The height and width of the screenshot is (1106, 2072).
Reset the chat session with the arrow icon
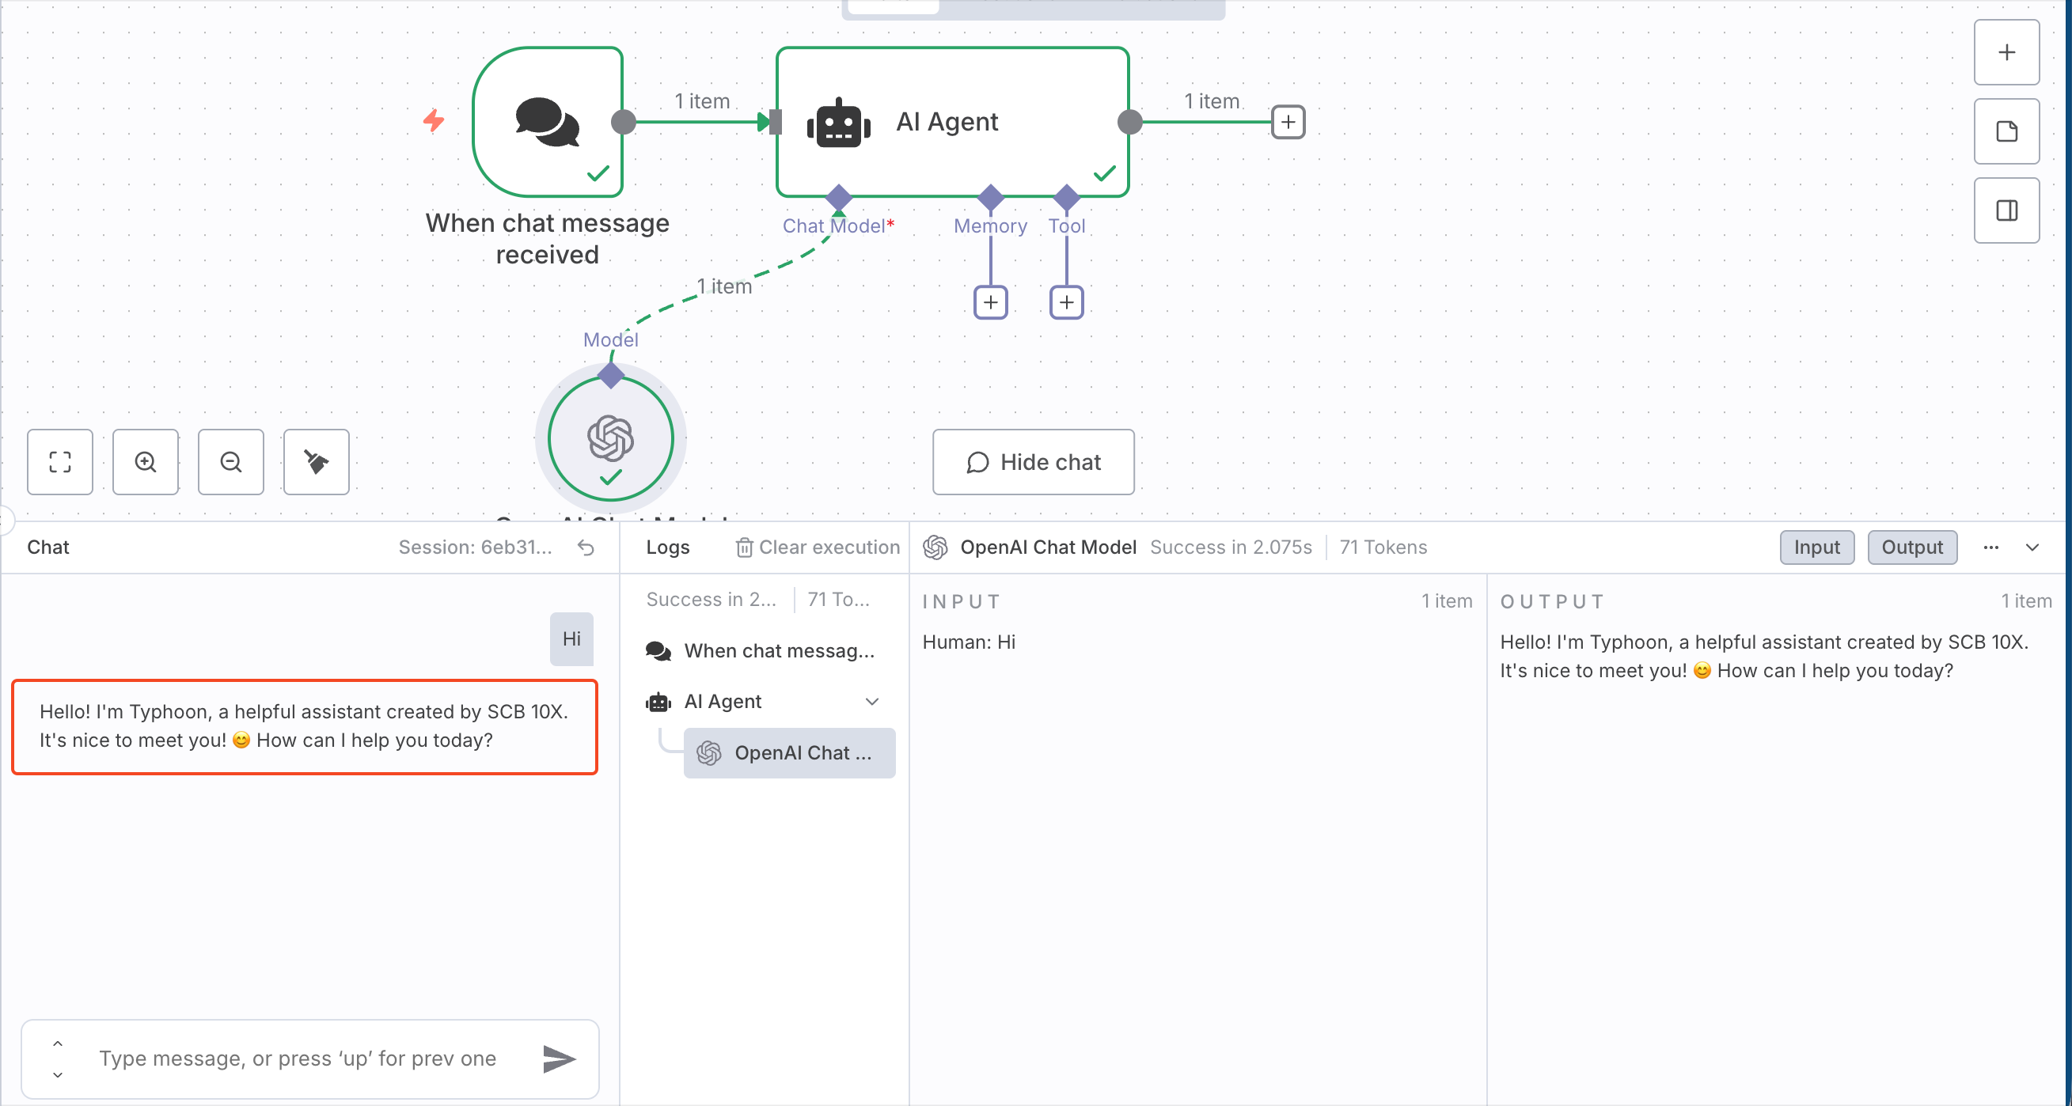[586, 547]
